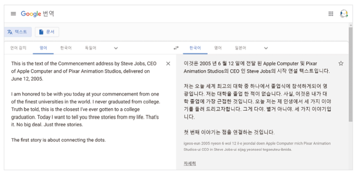Open the hamburger main menu
Image resolution: width=358 pixels, height=175 pixels.
[13, 14]
